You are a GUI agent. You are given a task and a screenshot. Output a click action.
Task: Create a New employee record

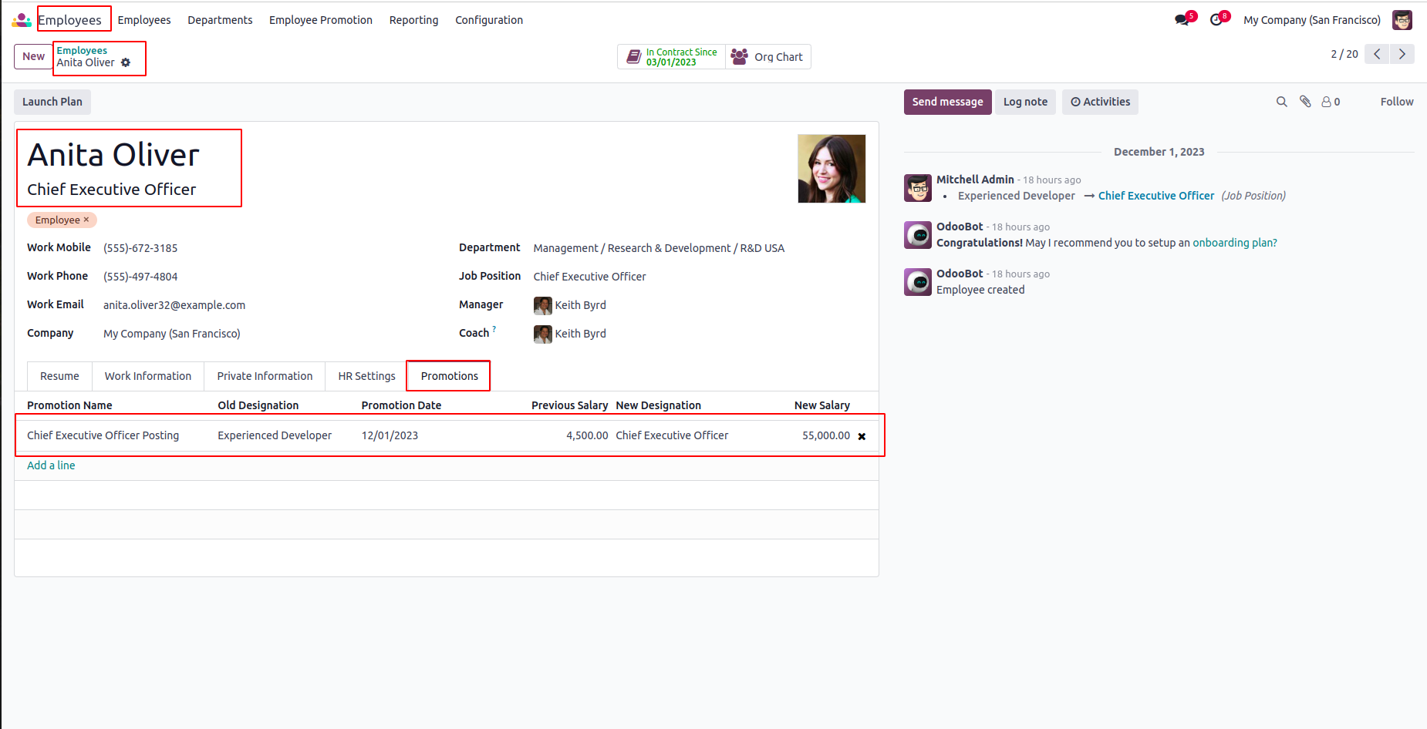coord(33,56)
